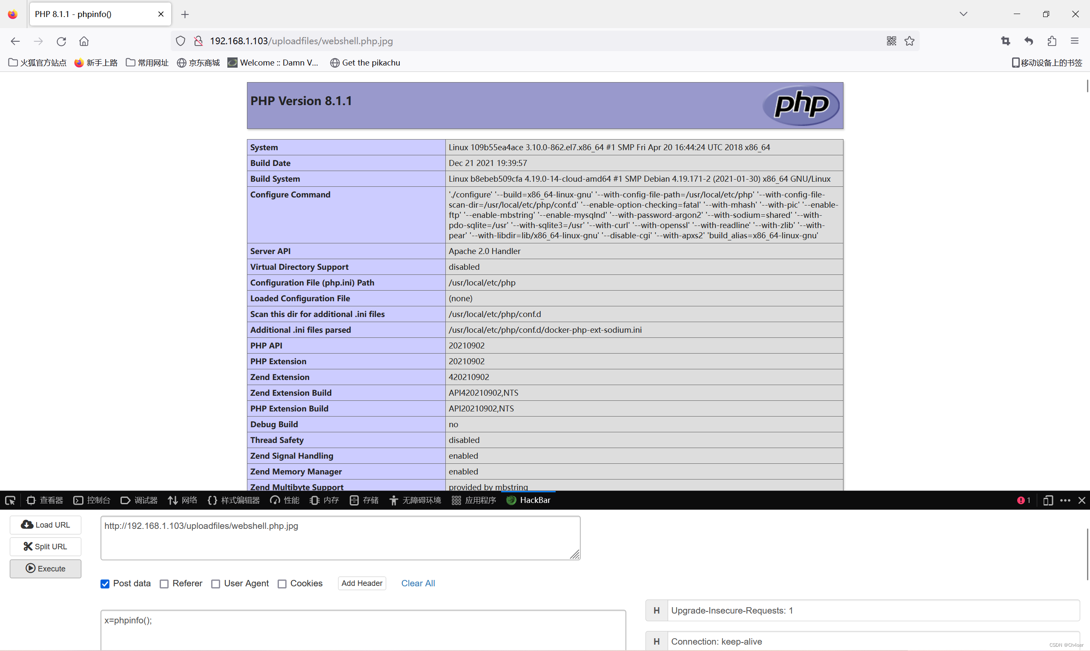The image size is (1090, 651).
Task: Check the Cookies checkbox
Action: tap(282, 583)
